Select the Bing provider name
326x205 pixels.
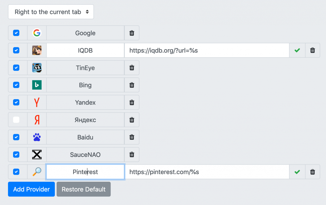point(85,85)
